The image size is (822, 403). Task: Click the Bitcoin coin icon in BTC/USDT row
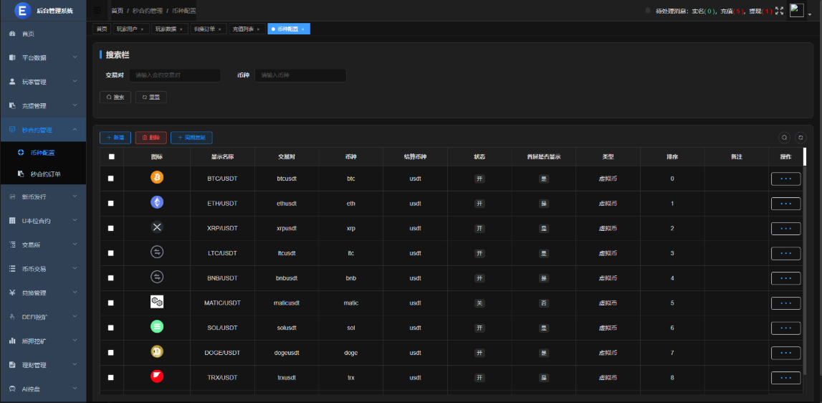(157, 178)
